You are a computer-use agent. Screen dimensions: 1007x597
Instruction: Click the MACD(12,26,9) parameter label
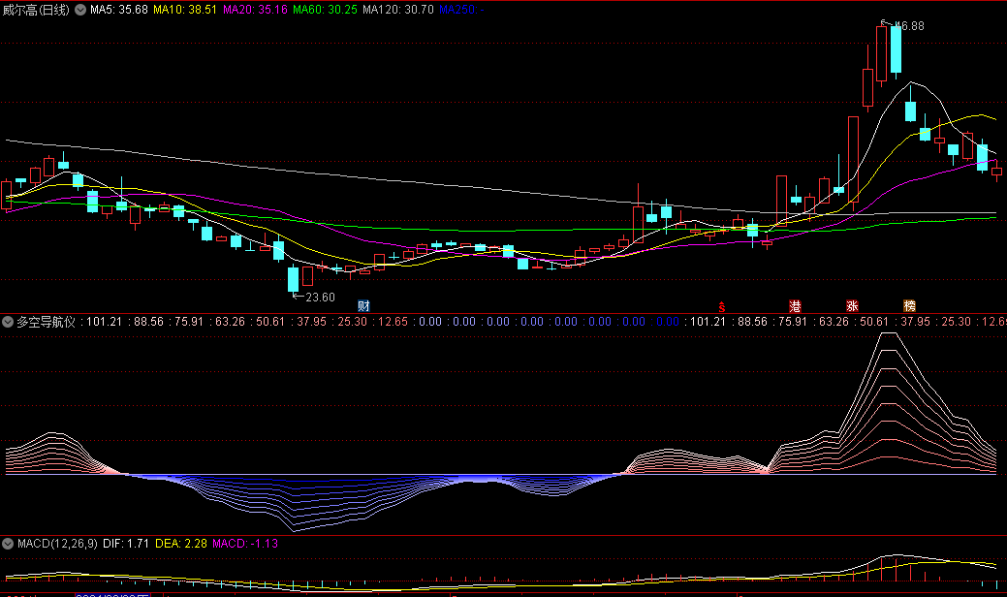pos(58,544)
